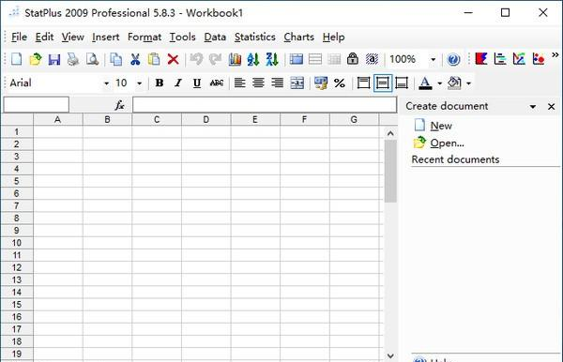Click the Paste clipboard icon
This screenshot has width=563, height=362.
point(154,59)
